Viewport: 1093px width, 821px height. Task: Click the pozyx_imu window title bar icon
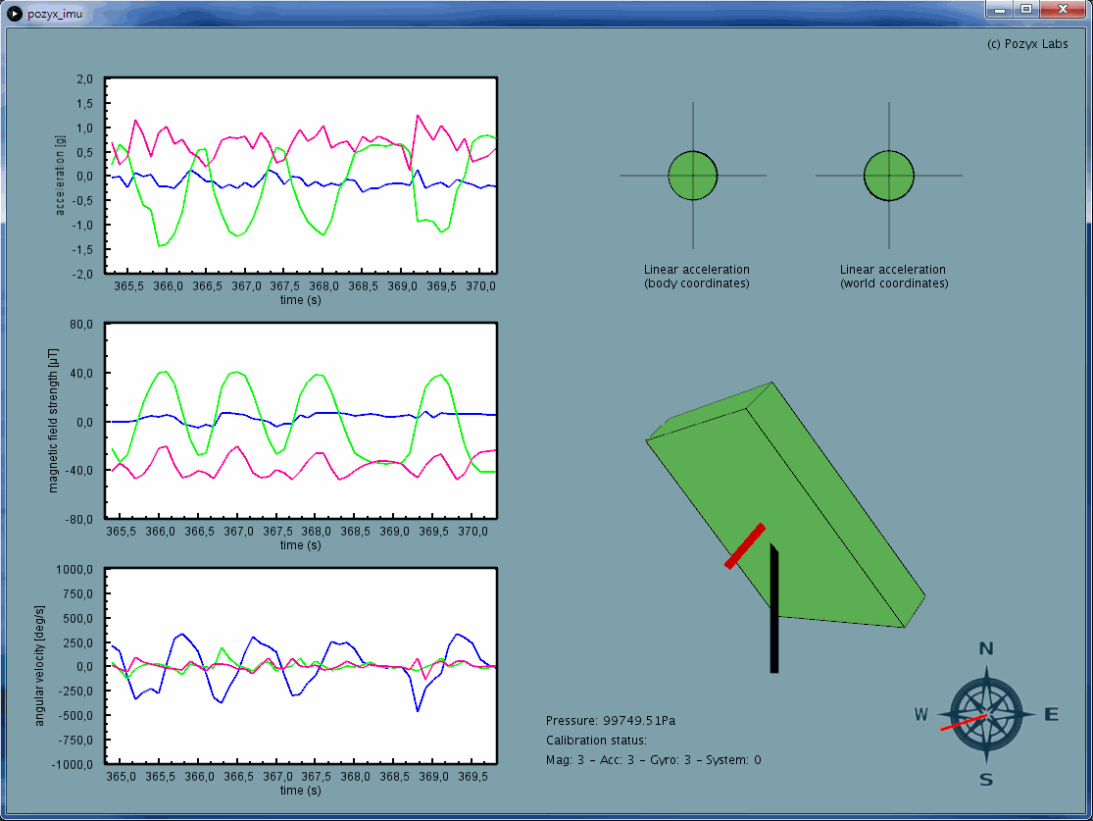[x=15, y=11]
